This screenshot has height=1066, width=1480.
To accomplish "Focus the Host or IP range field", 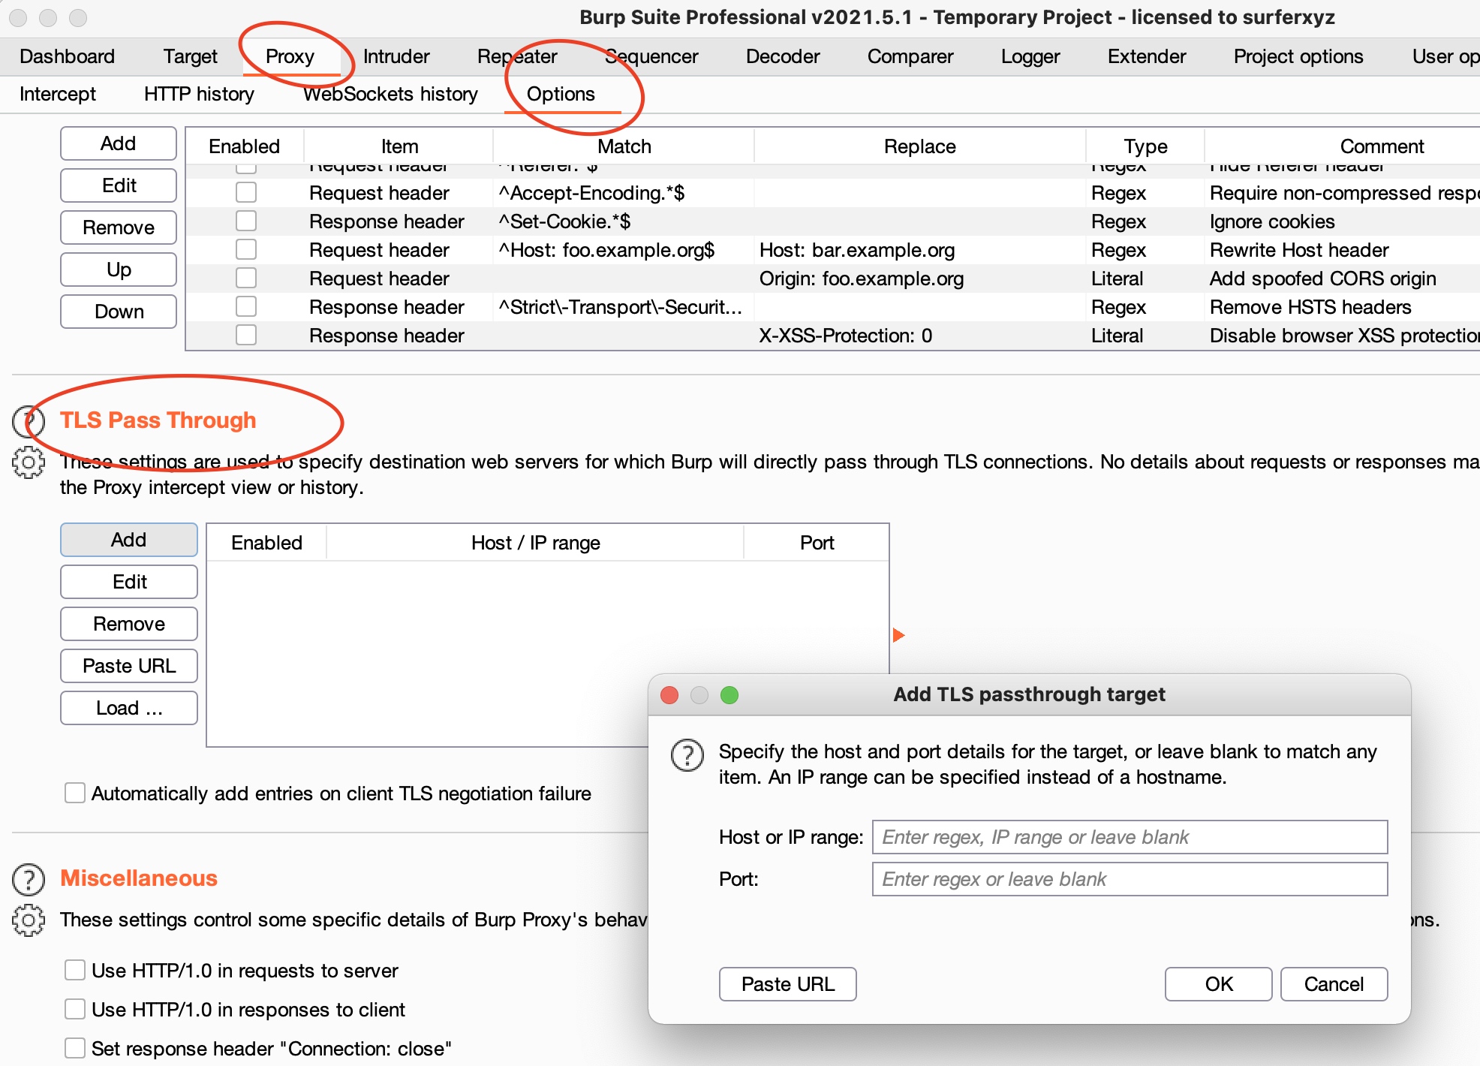I will point(1130,837).
